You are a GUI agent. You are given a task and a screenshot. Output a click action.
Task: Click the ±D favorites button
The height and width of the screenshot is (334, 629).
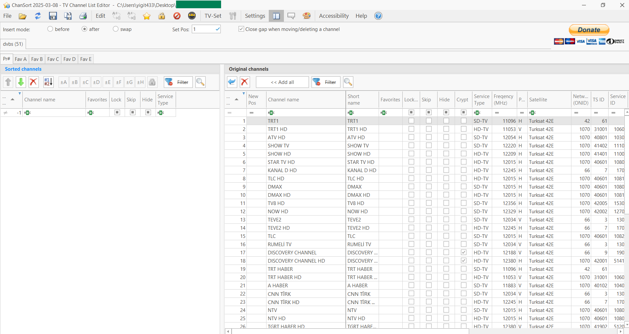point(96,82)
